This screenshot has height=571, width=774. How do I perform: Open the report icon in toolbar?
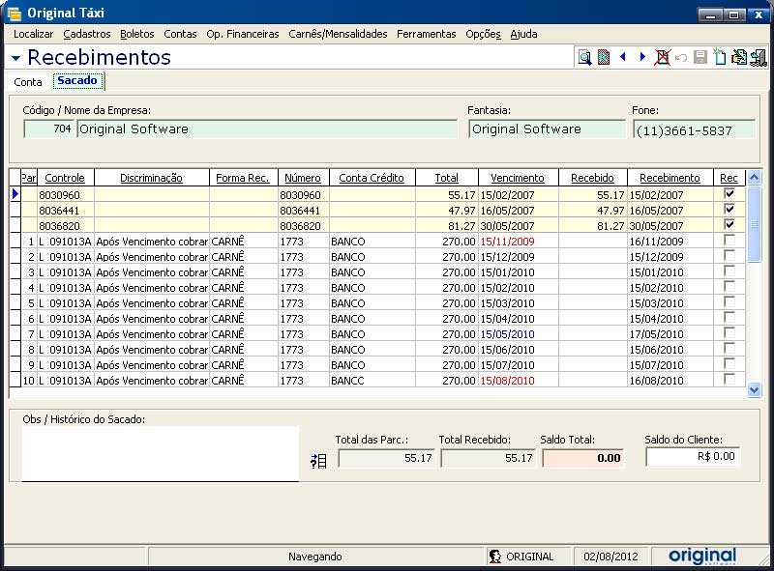(604, 58)
